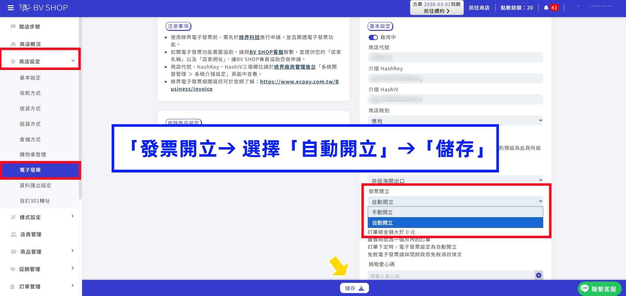626x296 pixels.
Task: Click the box icon beside 商品管理
Action: 13,252
